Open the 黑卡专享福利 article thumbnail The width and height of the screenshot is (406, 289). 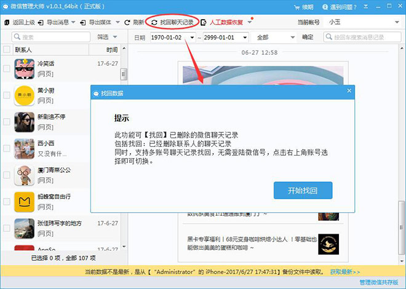(328, 244)
